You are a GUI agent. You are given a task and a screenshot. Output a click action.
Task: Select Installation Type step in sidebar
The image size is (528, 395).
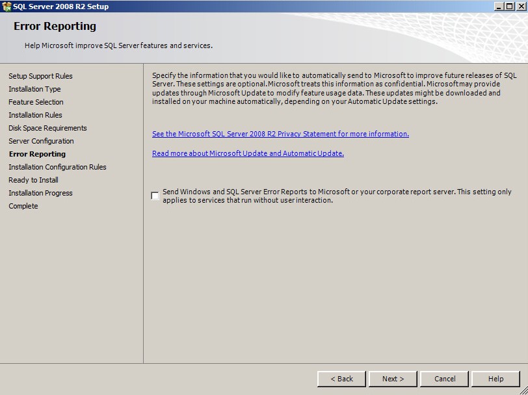click(34, 89)
